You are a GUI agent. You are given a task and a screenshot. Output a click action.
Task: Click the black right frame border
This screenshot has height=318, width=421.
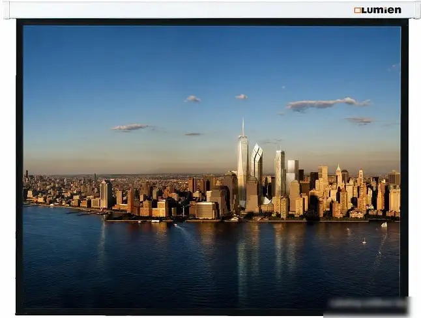[x=404, y=163]
